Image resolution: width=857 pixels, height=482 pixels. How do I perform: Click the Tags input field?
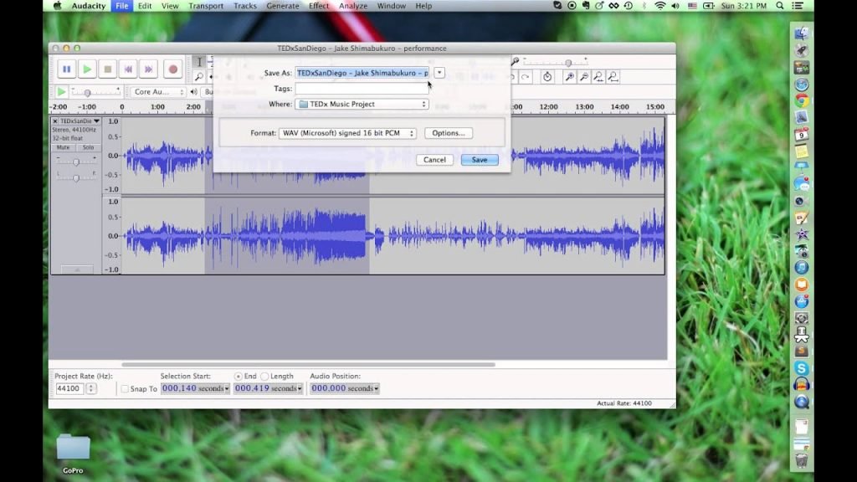362,89
